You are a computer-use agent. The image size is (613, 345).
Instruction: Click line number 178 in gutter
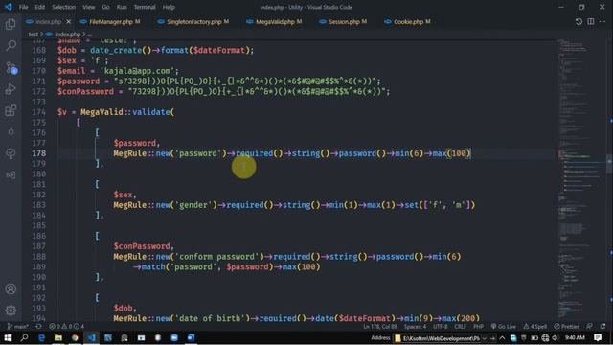(x=38, y=153)
